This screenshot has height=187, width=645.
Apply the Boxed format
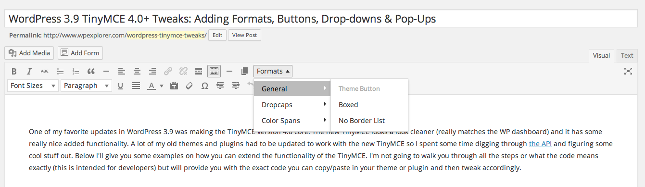[x=369, y=104]
